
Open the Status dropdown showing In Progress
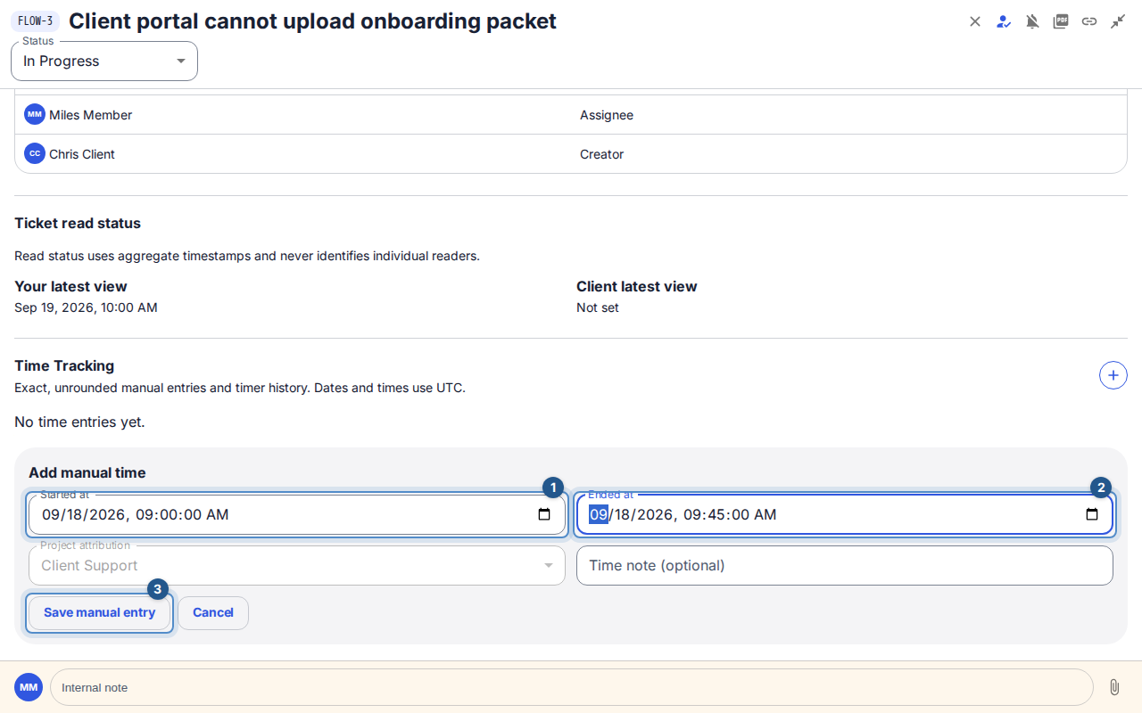tap(104, 61)
